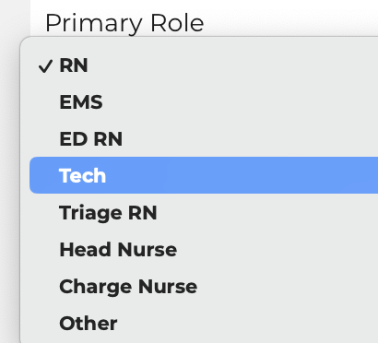Choose the Other role option
This screenshot has height=343, width=378.
pos(204,323)
